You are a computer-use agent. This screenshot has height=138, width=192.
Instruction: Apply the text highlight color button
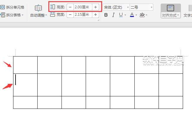point(142,15)
